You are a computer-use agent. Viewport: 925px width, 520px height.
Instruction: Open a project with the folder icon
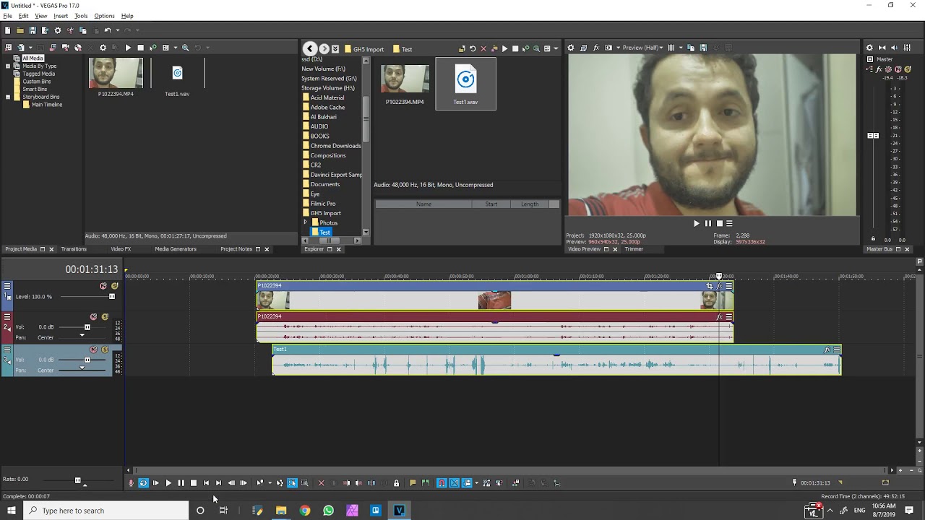click(20, 30)
